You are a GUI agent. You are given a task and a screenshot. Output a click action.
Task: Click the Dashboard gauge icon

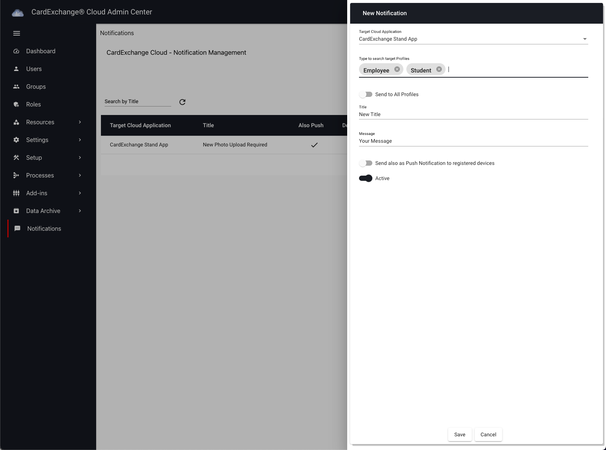tap(16, 51)
